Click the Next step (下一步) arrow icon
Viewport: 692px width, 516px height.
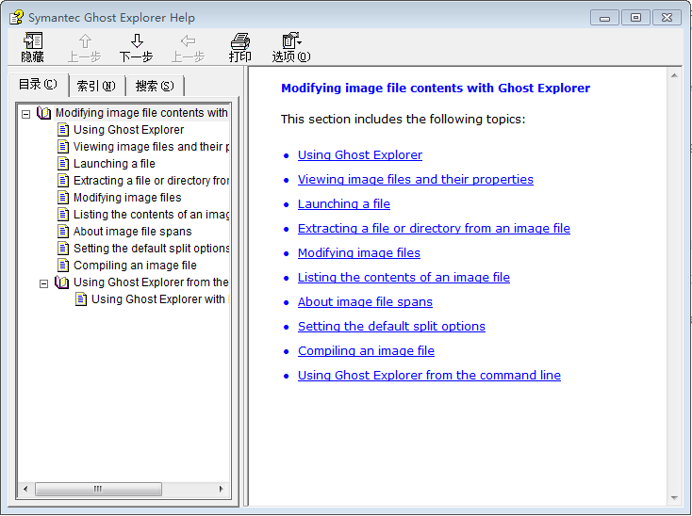[x=137, y=41]
